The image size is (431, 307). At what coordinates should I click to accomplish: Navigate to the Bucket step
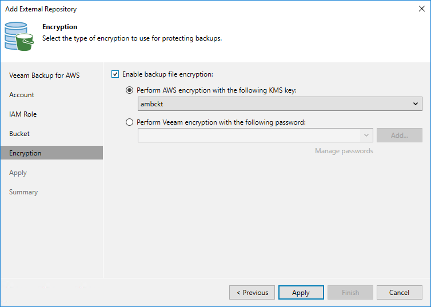point(19,134)
